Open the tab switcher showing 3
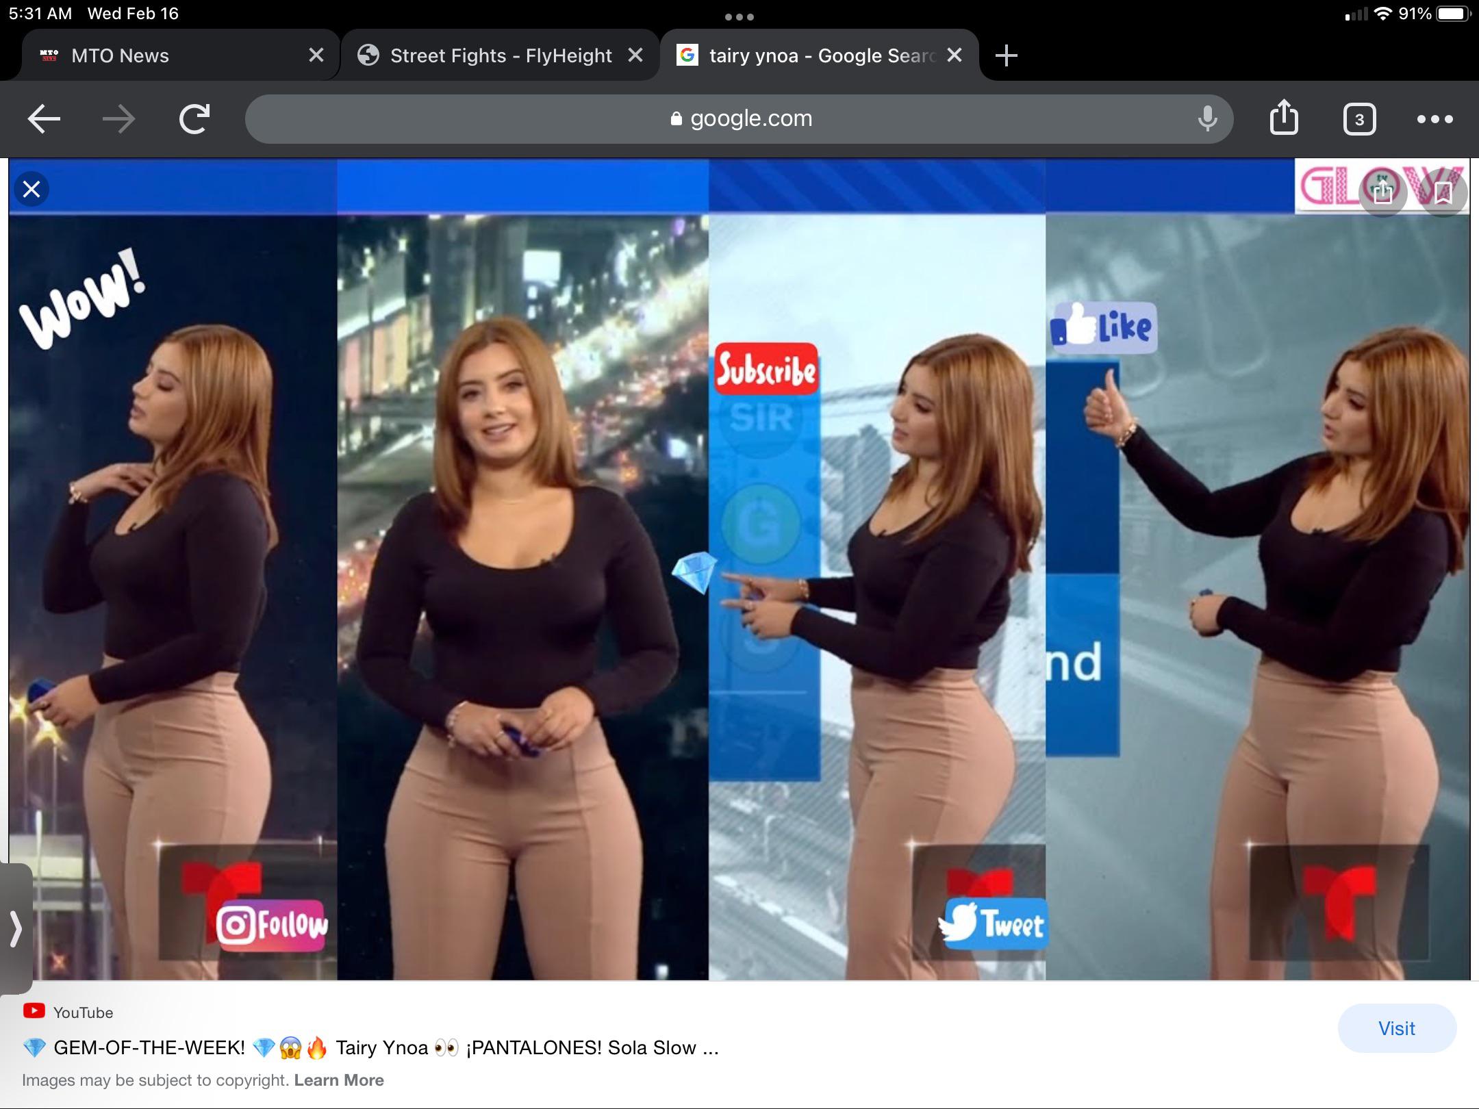Viewport: 1479px width, 1109px height. pos(1359,120)
